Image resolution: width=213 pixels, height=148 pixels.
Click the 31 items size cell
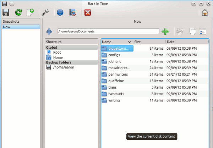click(x=156, y=75)
